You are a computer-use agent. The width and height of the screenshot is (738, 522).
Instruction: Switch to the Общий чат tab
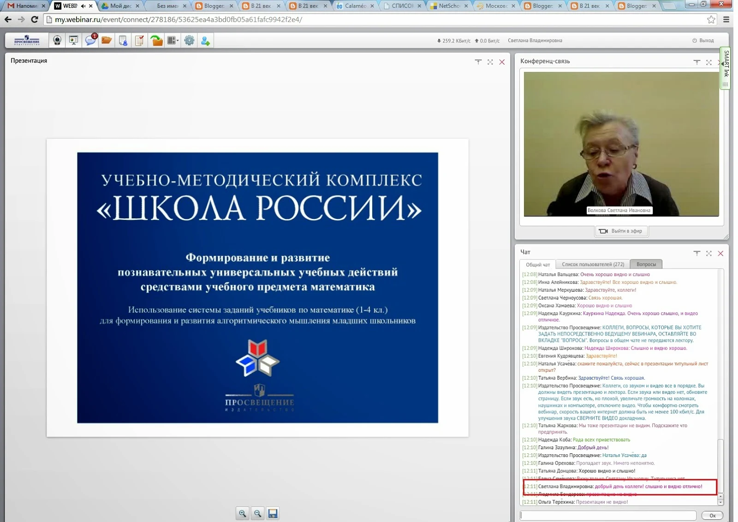pyautogui.click(x=538, y=264)
